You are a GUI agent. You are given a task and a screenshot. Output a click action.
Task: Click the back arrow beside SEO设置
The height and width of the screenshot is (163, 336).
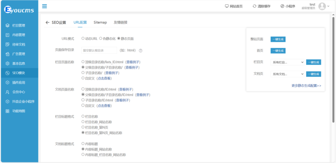tap(47, 22)
